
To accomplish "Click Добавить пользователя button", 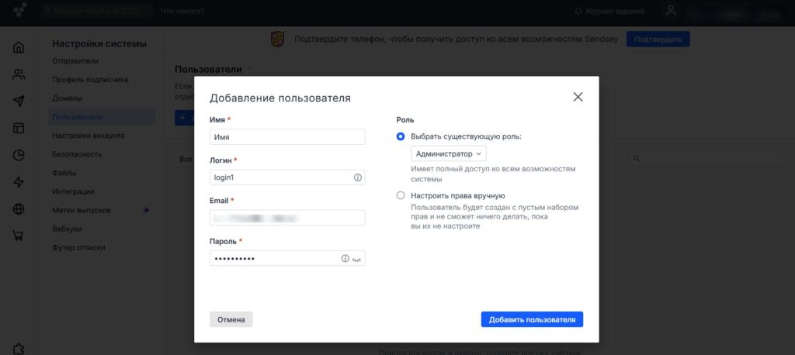I will click(x=532, y=319).
